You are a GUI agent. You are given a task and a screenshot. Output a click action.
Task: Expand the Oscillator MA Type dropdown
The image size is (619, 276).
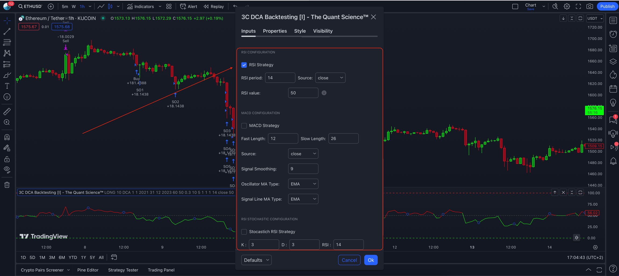[303, 184]
